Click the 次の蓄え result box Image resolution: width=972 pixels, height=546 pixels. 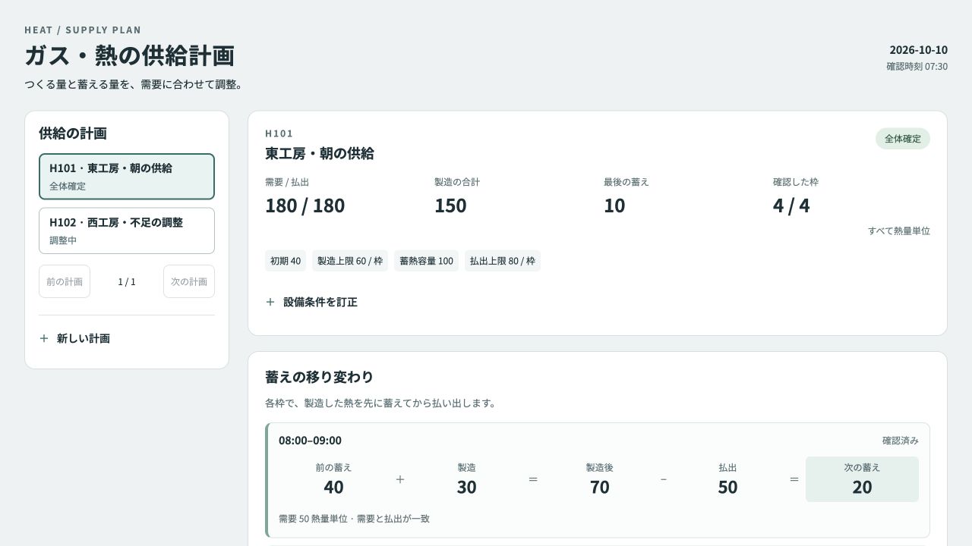pyautogui.click(x=862, y=479)
